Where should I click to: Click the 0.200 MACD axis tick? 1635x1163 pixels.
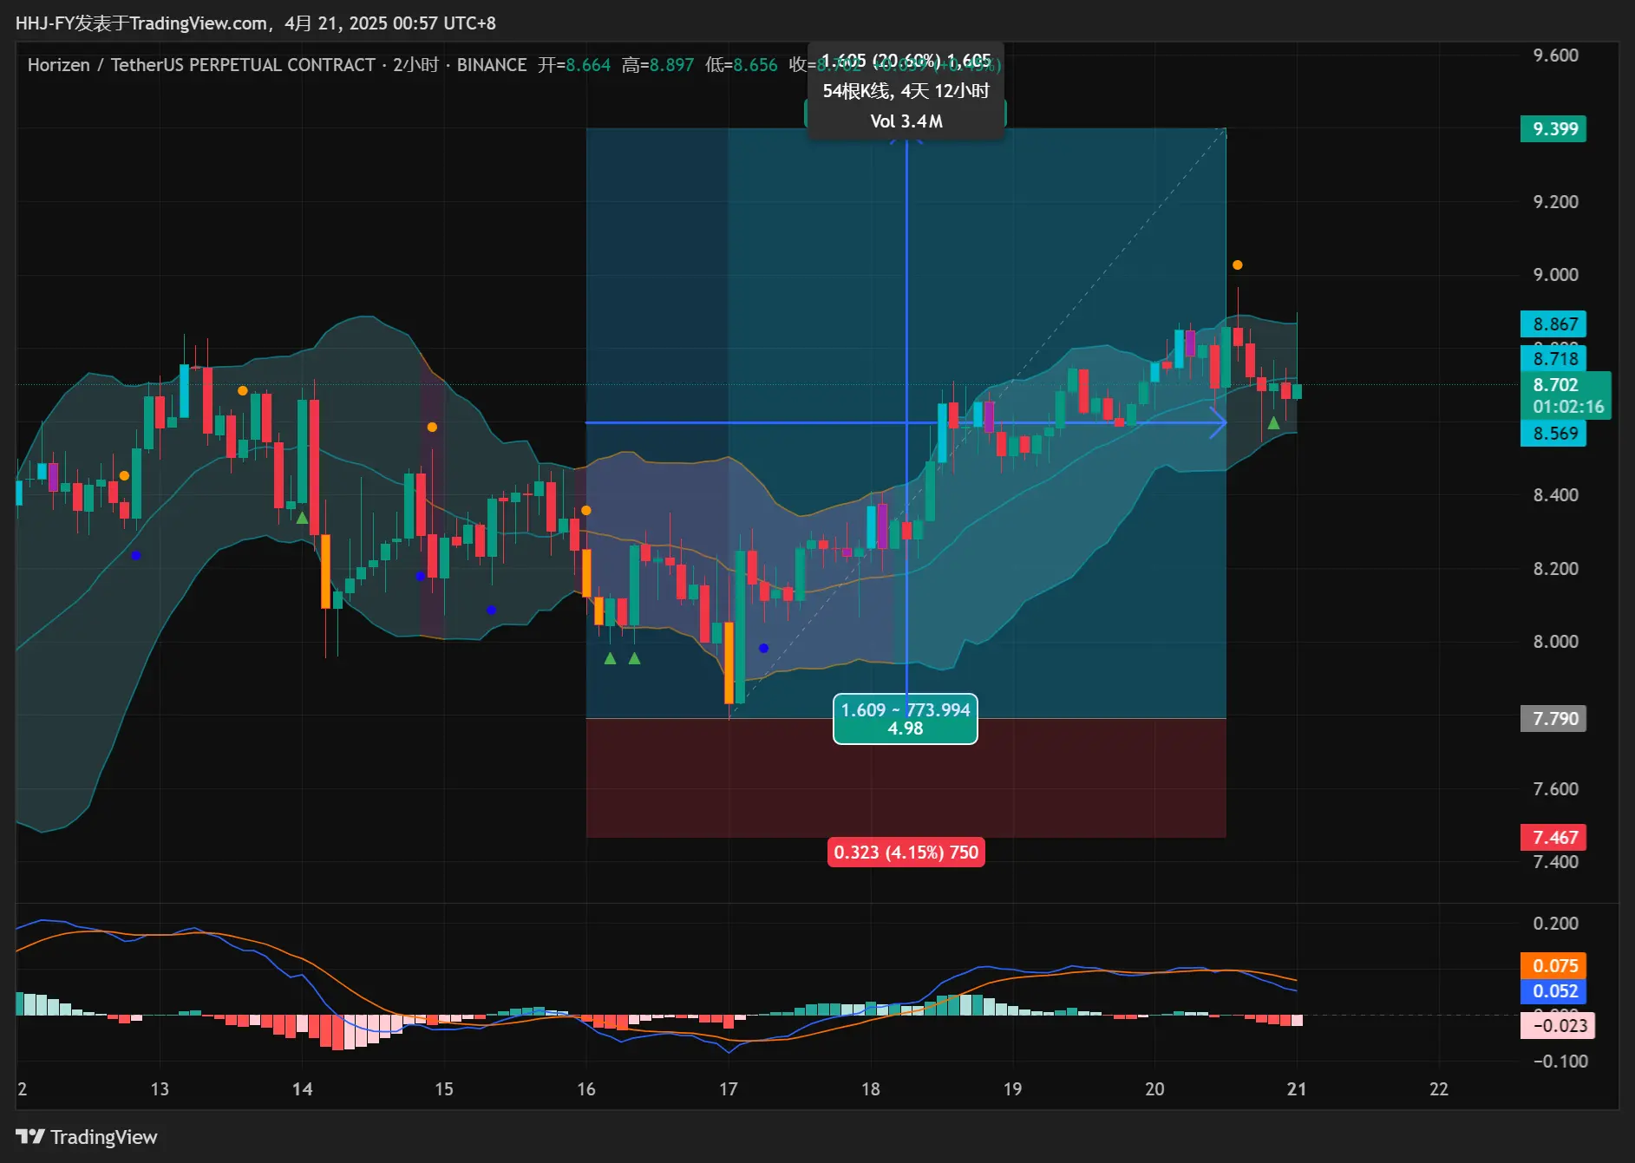1555,924
